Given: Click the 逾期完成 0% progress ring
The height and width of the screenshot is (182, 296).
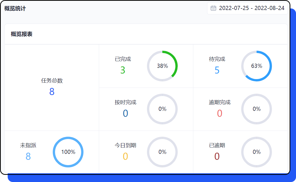Looking at the screenshot, I should [x=257, y=109].
